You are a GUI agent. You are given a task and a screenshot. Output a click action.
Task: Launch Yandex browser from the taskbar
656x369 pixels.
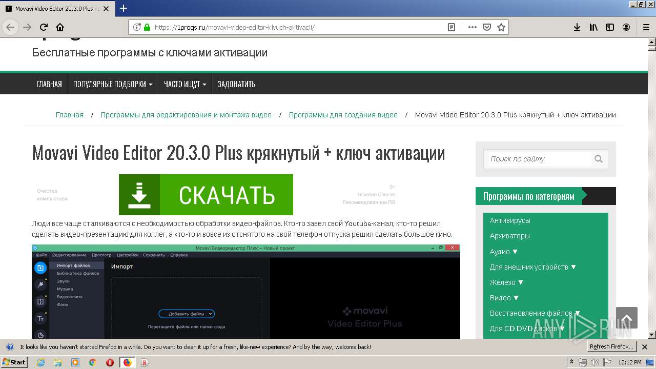[145, 362]
